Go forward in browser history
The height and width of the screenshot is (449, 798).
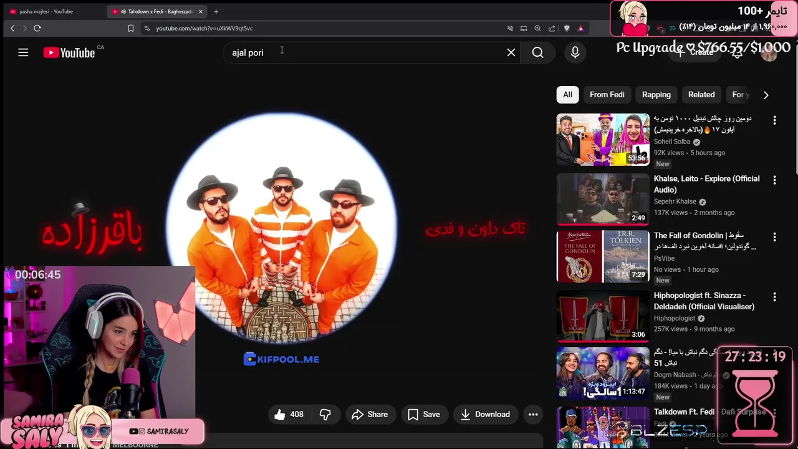click(24, 28)
